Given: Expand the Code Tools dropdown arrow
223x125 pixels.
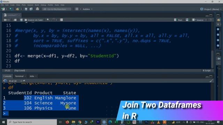Looking at the screenshot, I should [x=56, y=20].
